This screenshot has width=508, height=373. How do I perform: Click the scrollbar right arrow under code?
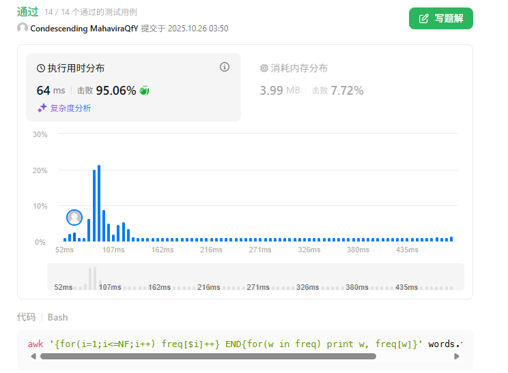click(456, 356)
